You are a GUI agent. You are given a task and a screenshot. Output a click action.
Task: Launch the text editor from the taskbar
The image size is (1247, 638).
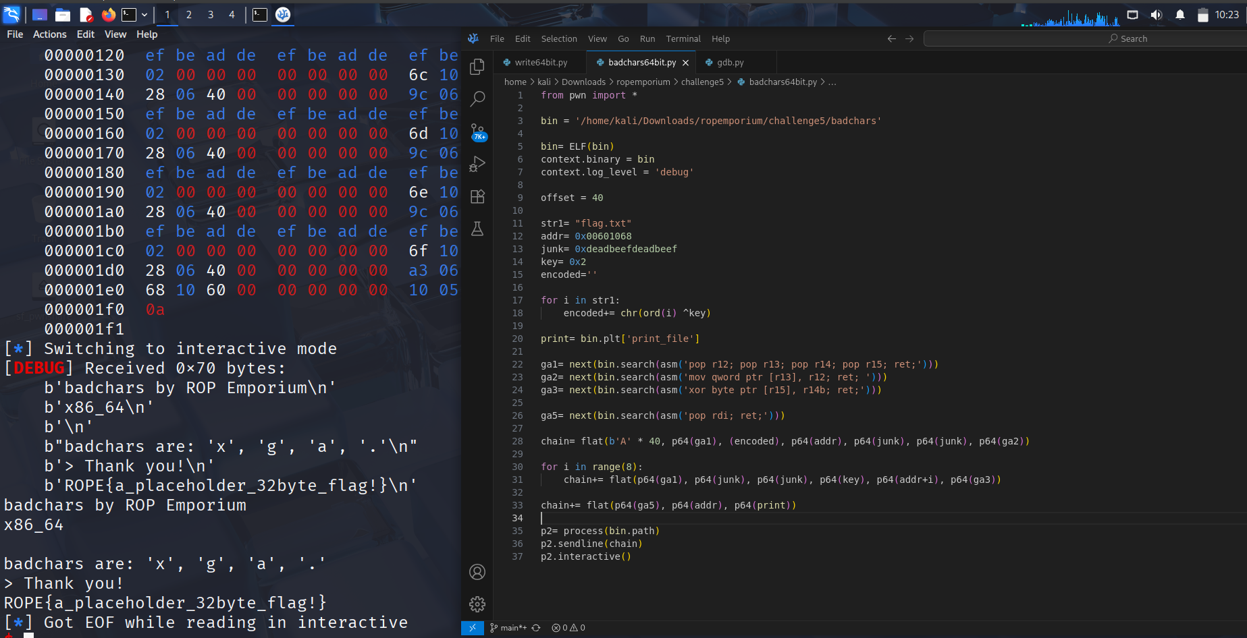click(86, 14)
